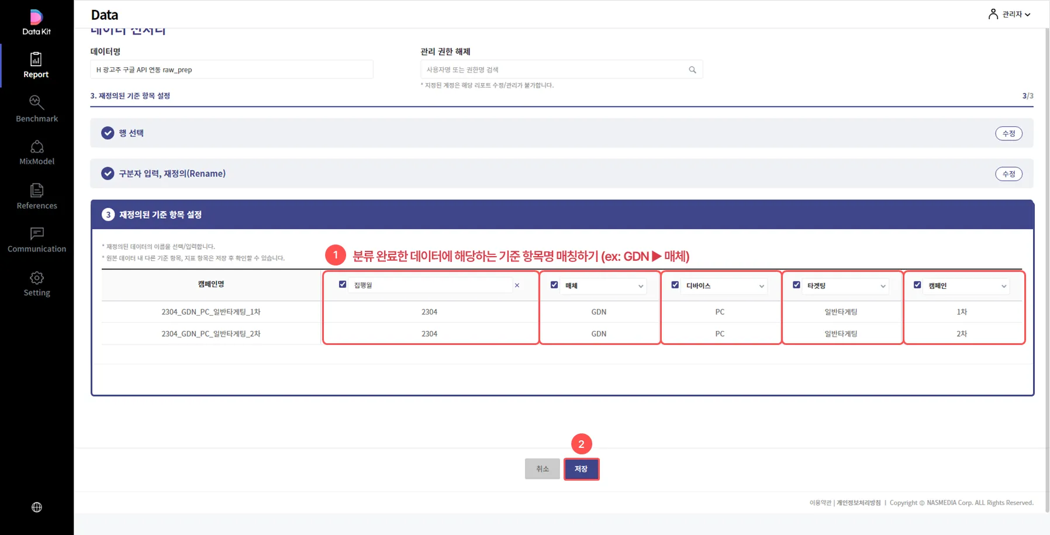Expand the 관리자 user menu
Screen dimensions: 1050x535
click(x=1016, y=14)
